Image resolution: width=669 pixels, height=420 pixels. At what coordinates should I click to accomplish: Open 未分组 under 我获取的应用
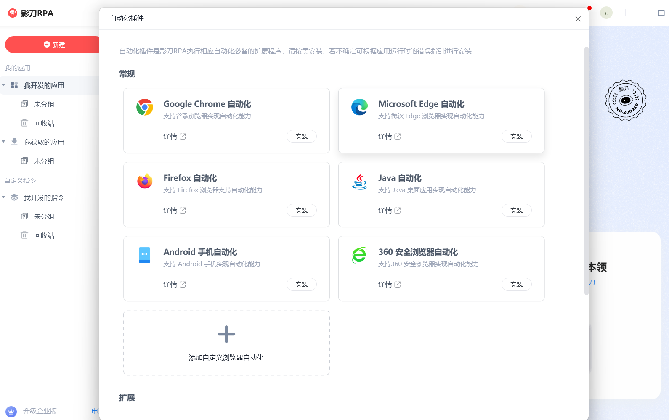[x=44, y=161]
